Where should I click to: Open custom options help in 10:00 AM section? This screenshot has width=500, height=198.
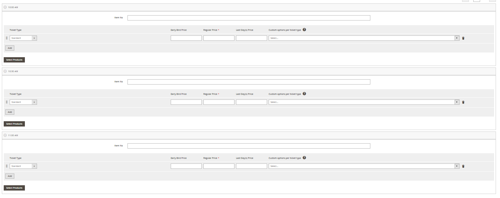[x=304, y=30]
